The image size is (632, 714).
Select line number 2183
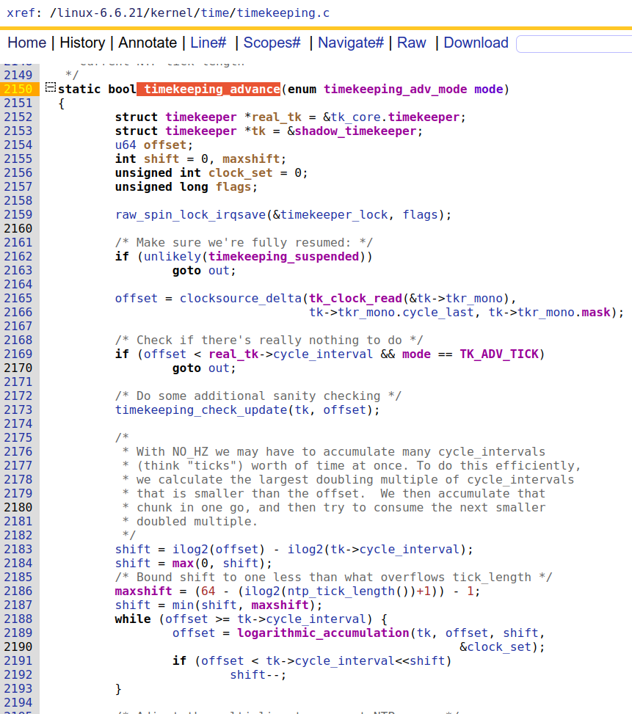tap(18, 549)
